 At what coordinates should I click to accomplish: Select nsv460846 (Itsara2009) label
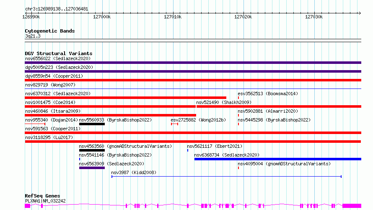[53, 111]
